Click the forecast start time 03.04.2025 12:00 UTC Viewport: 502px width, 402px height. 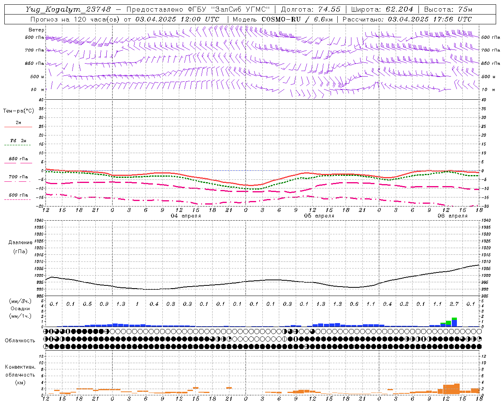177,19
